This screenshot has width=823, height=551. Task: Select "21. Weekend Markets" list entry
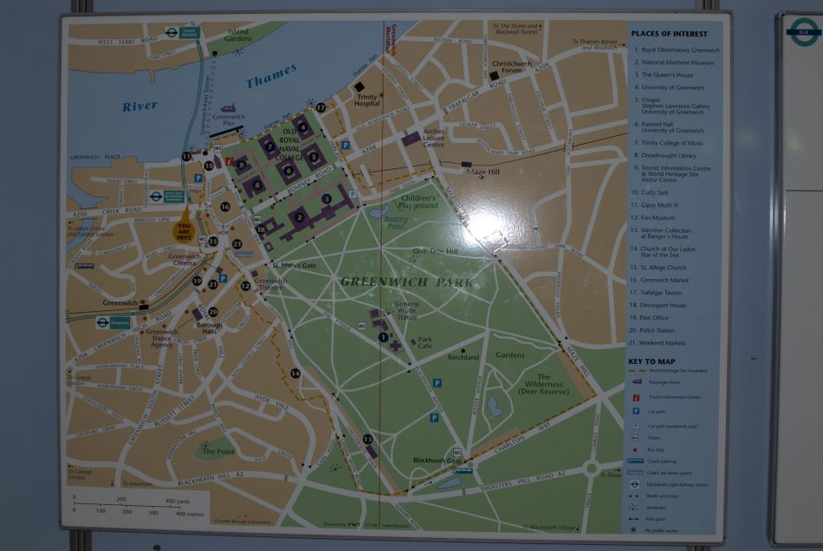pyautogui.click(x=663, y=342)
